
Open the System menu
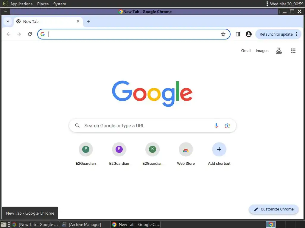tap(60, 4)
